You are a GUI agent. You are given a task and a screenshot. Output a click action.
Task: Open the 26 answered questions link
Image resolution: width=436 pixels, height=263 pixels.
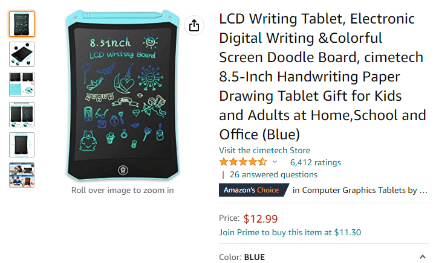coord(273,174)
